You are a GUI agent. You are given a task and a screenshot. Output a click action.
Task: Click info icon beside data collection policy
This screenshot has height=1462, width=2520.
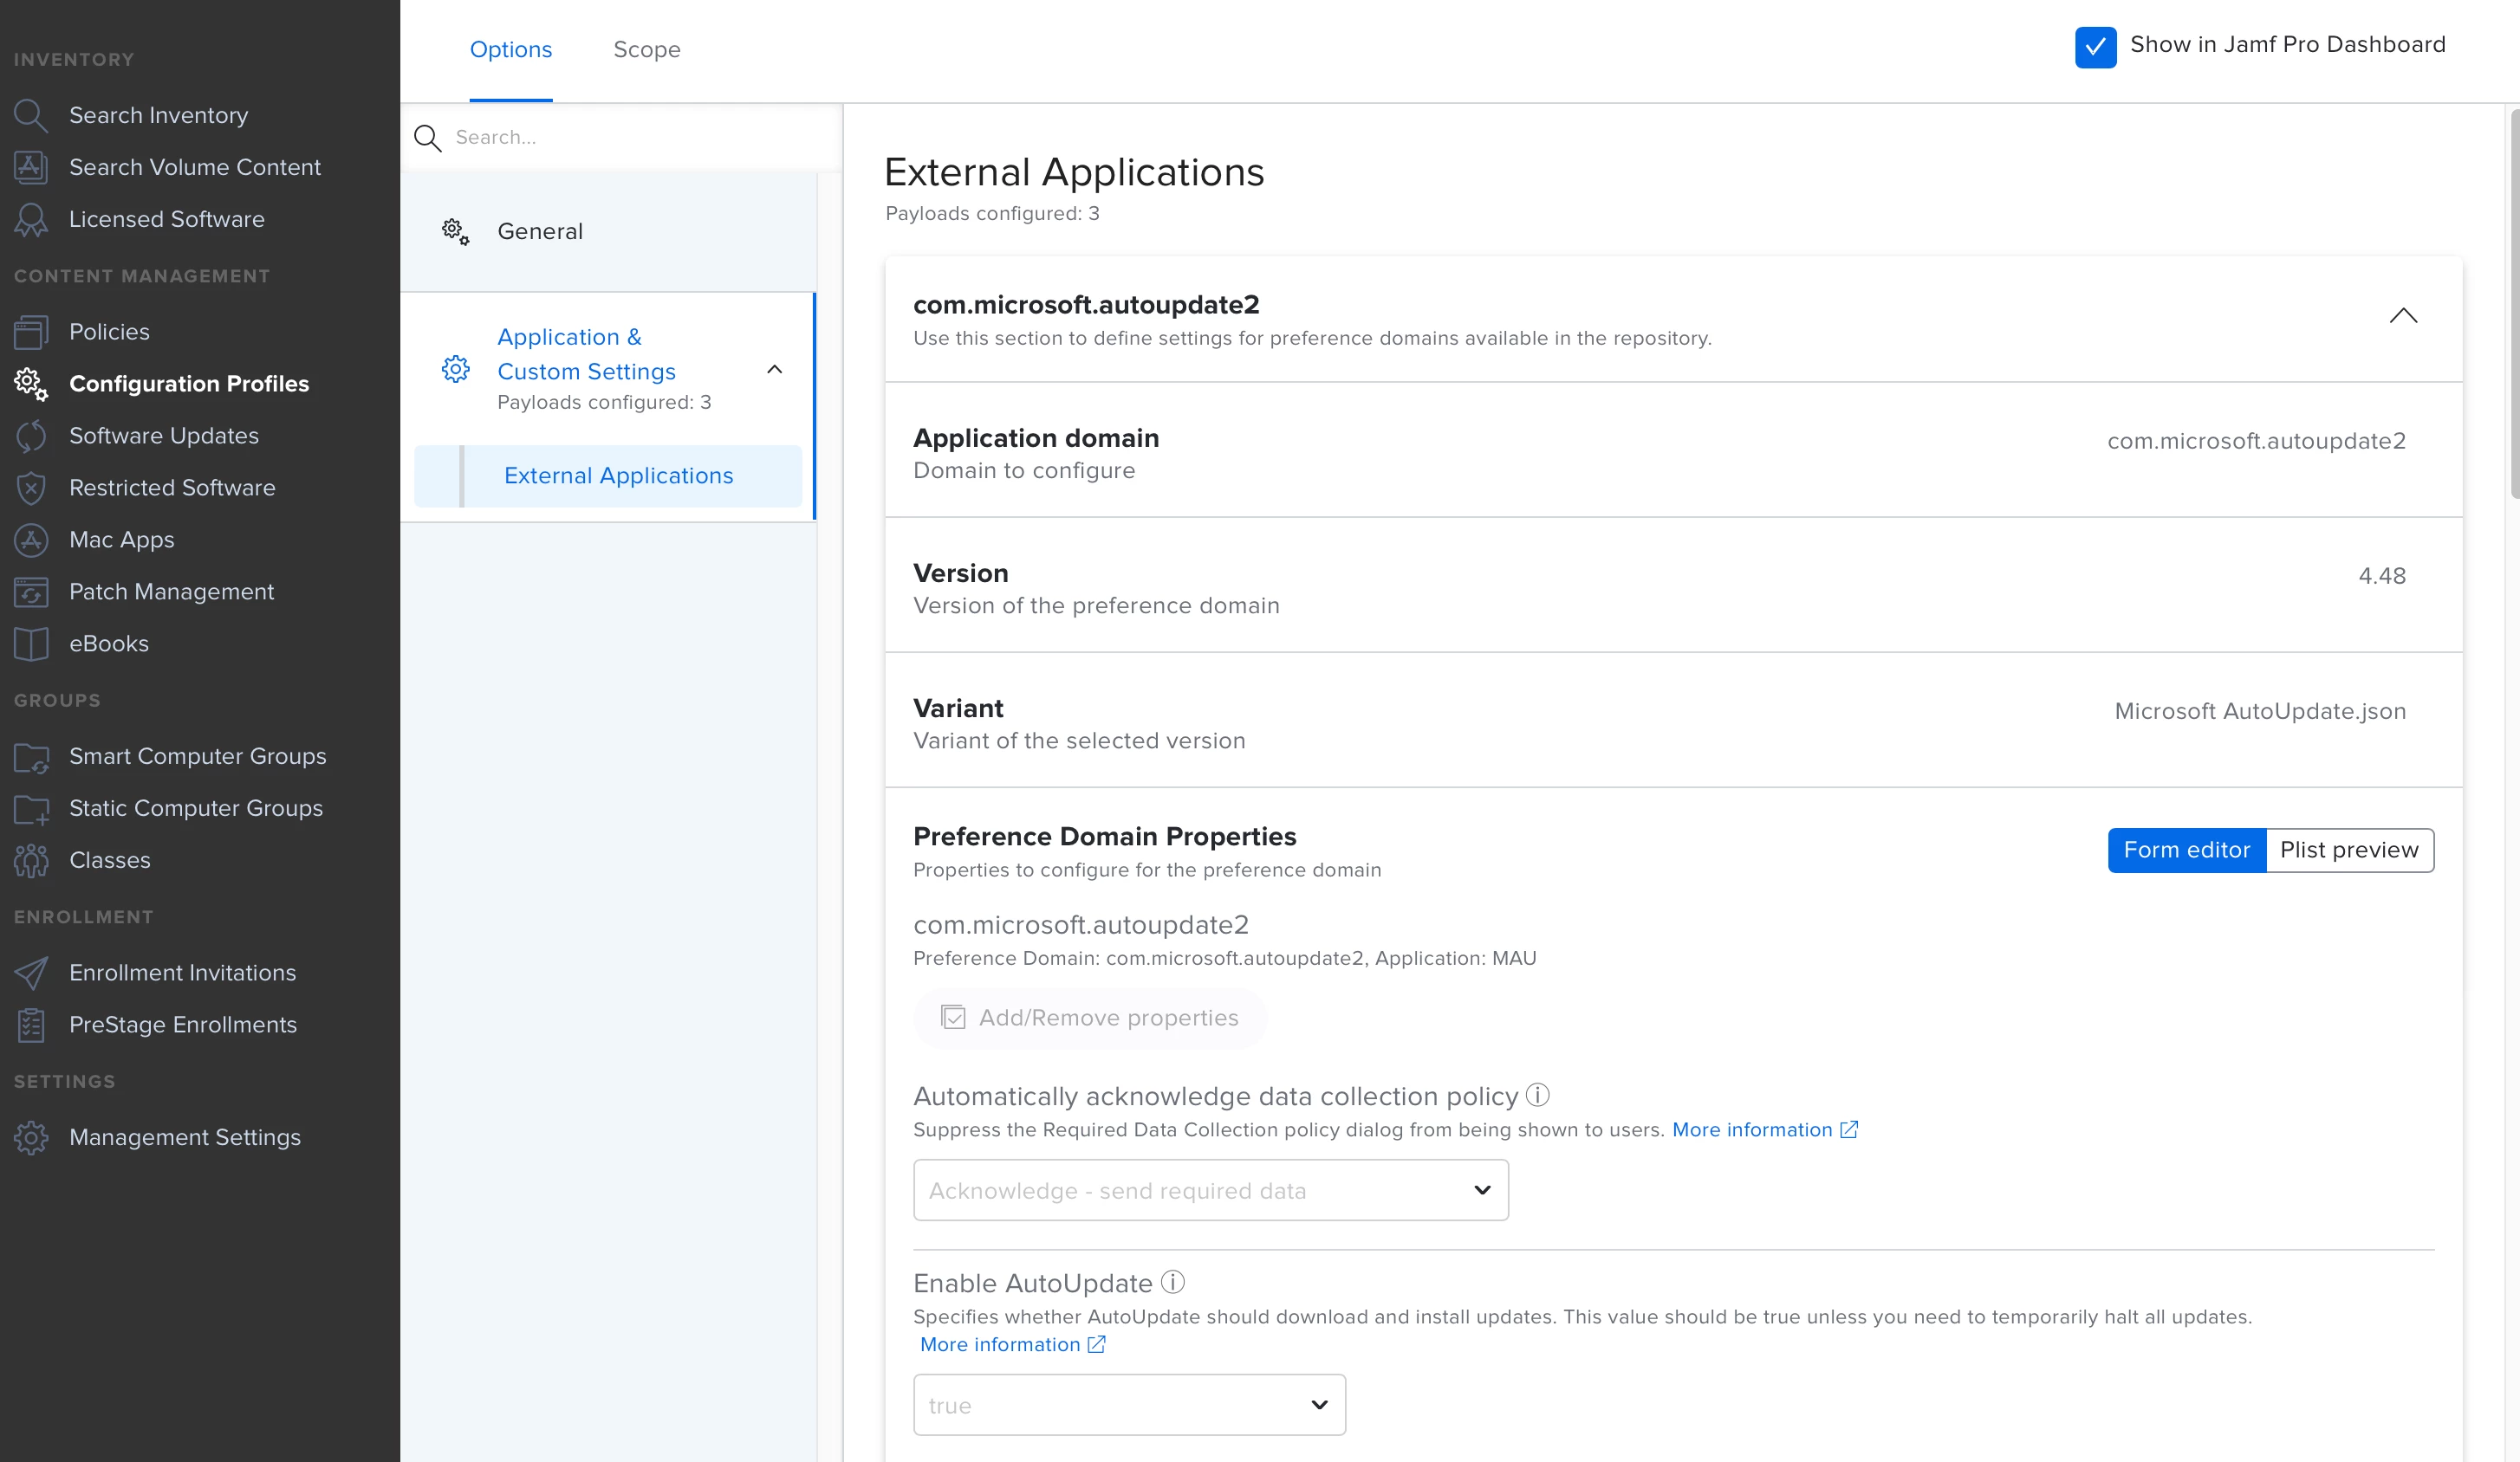1538,1096
